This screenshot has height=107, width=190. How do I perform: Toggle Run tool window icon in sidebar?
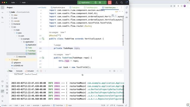pyautogui.click(x=2, y=91)
